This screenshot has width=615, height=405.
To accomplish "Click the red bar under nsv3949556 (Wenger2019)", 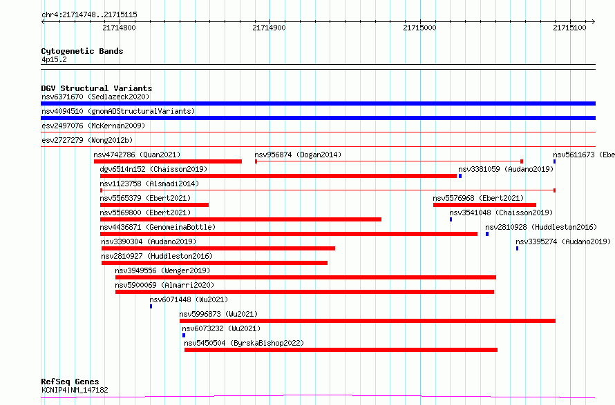I will tap(306, 277).
